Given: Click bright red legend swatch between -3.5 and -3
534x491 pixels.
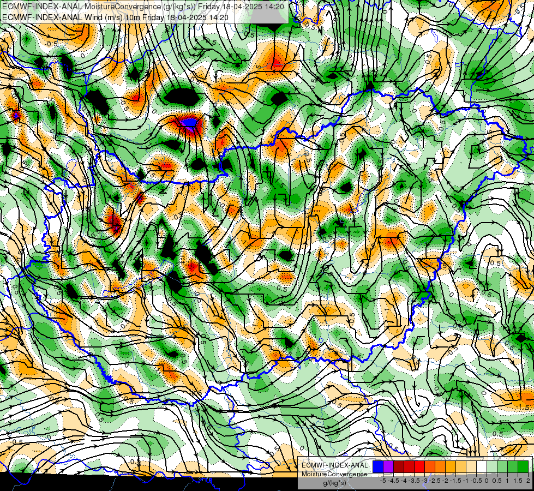Looking at the screenshot, I should 419,466.
